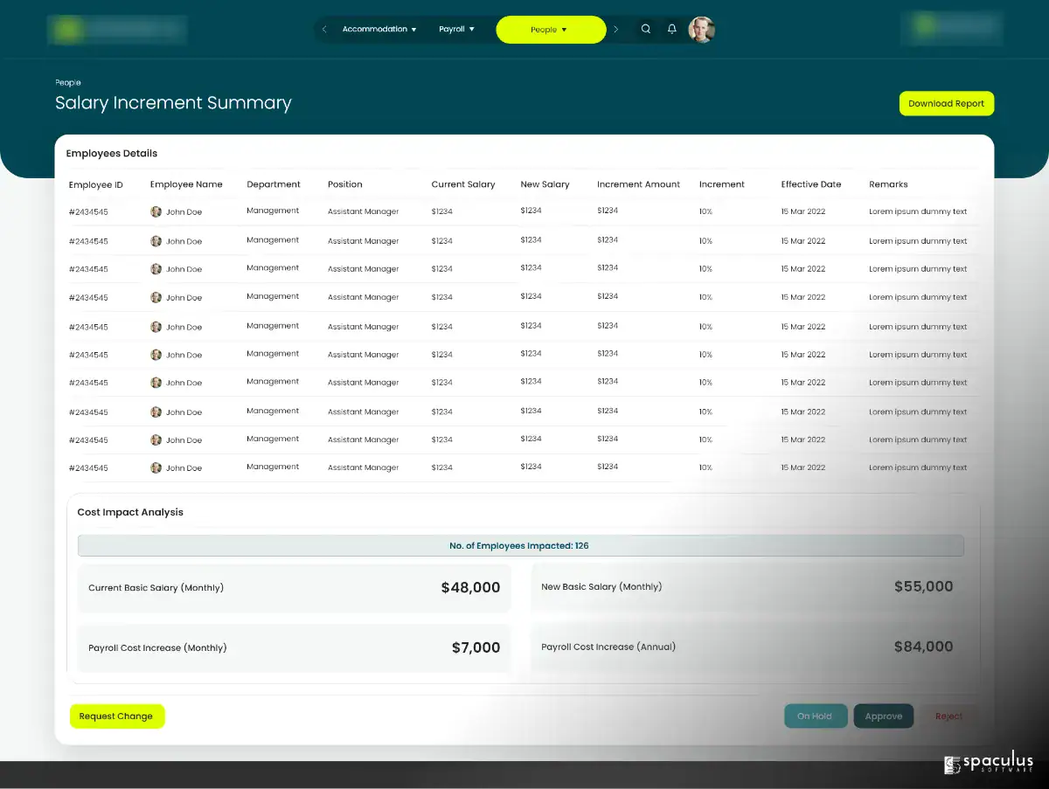The height and width of the screenshot is (789, 1049).
Task: Approve the salary increment
Action: tap(883, 716)
